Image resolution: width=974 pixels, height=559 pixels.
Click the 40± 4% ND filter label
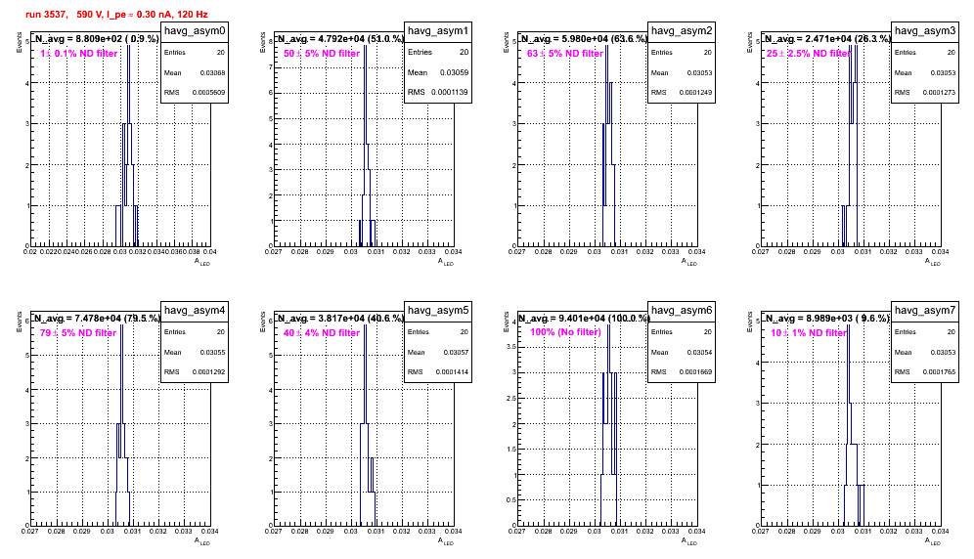(322, 333)
